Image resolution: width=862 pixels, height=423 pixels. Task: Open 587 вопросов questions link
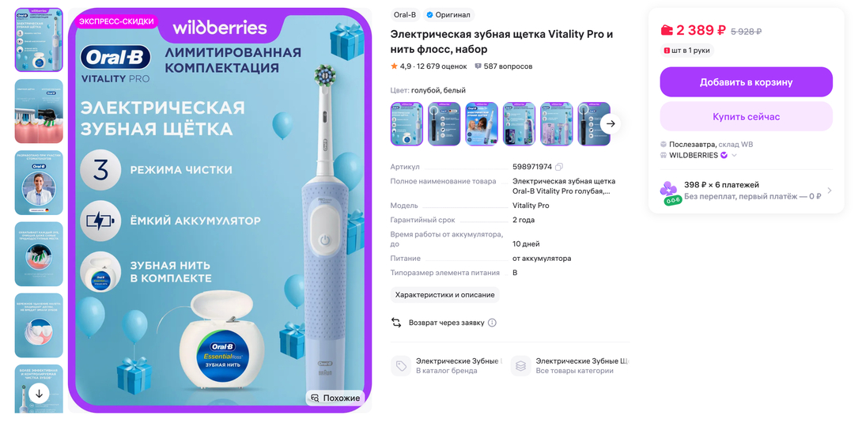504,66
